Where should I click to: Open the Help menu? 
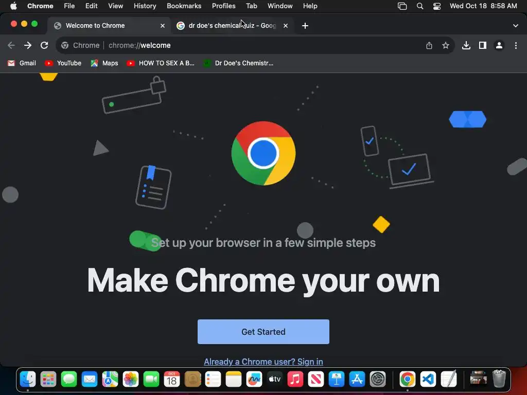click(310, 6)
